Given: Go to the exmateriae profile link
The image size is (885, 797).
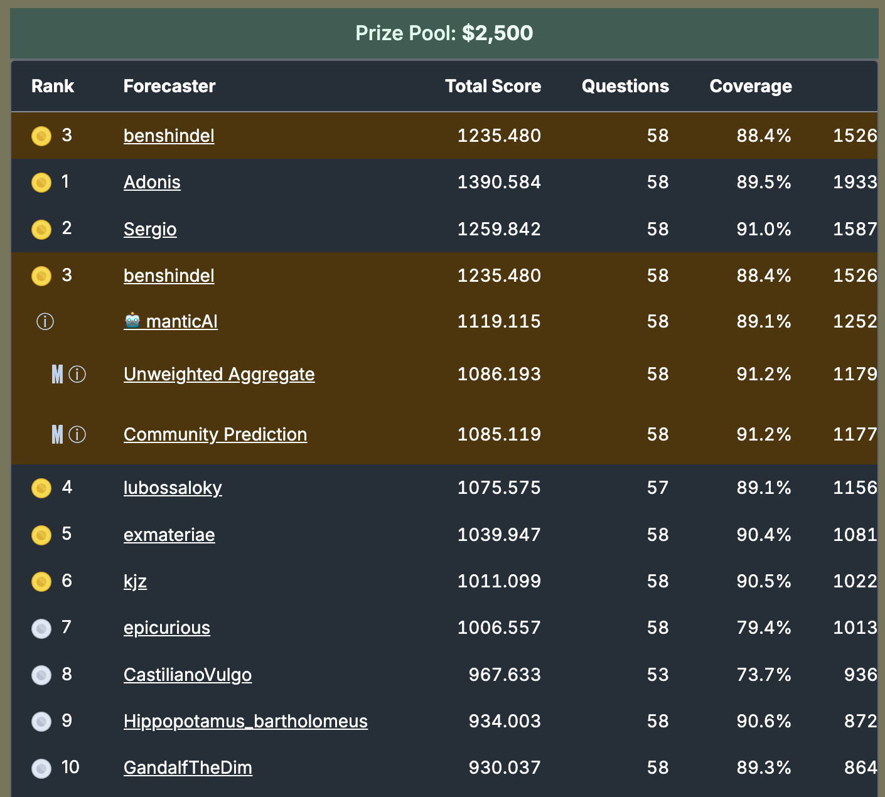Looking at the screenshot, I should (x=169, y=535).
